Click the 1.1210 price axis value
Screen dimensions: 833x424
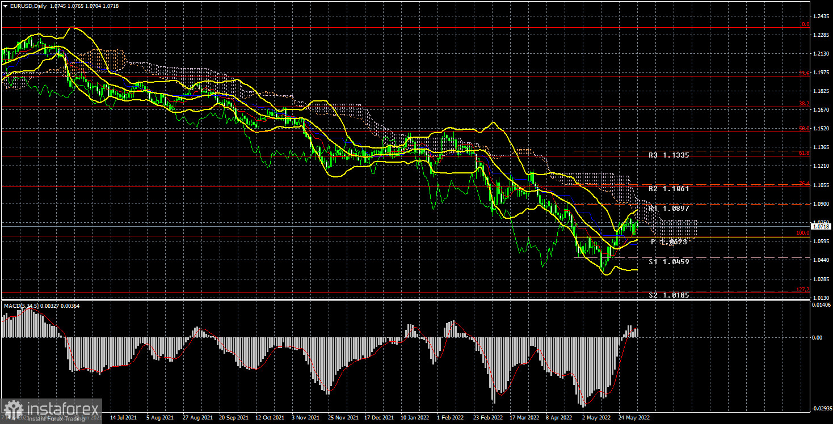pyautogui.click(x=821, y=166)
